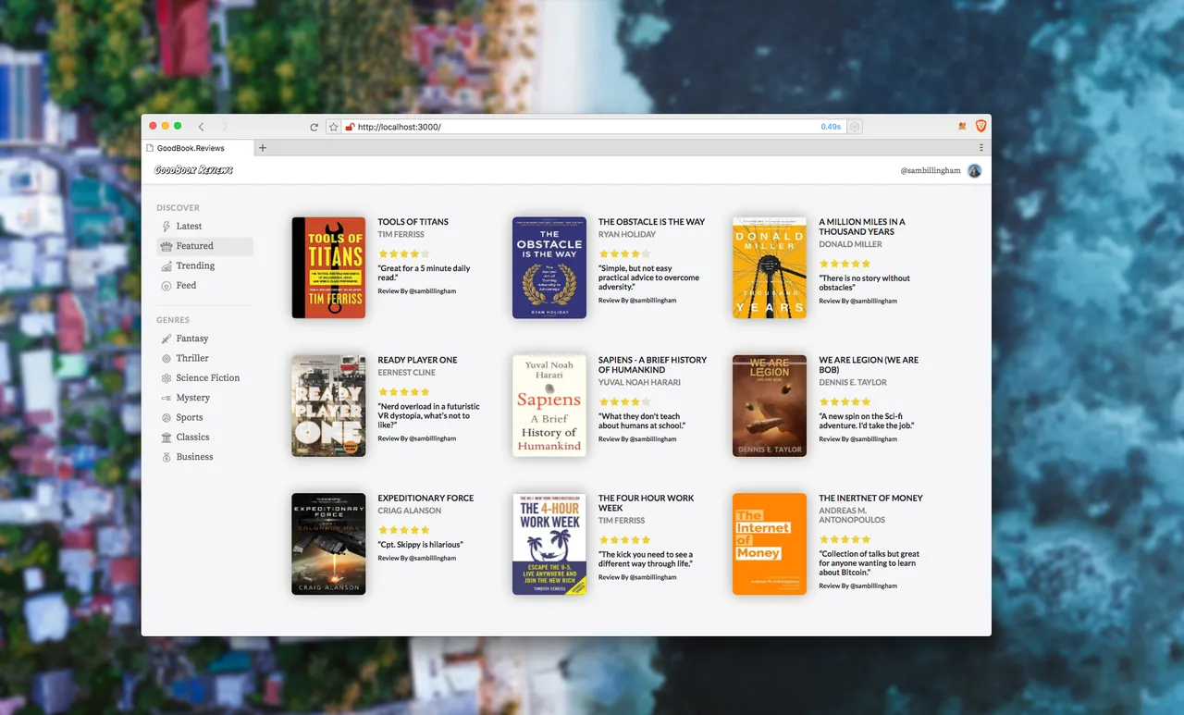Click author name RYAN HOLIDAY

(x=627, y=235)
